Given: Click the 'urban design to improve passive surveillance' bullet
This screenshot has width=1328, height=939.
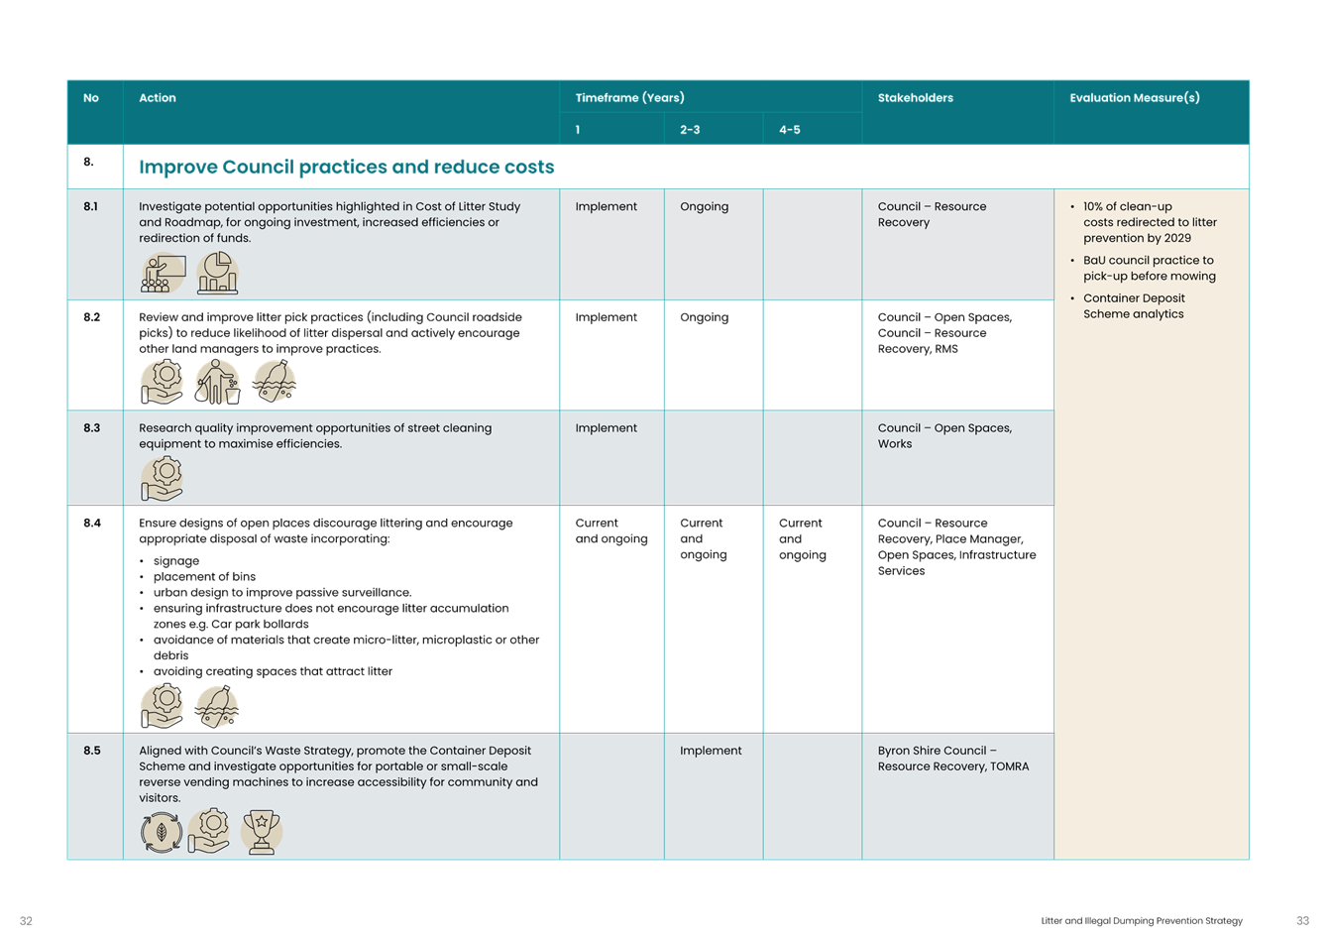Looking at the screenshot, I should click(282, 593).
